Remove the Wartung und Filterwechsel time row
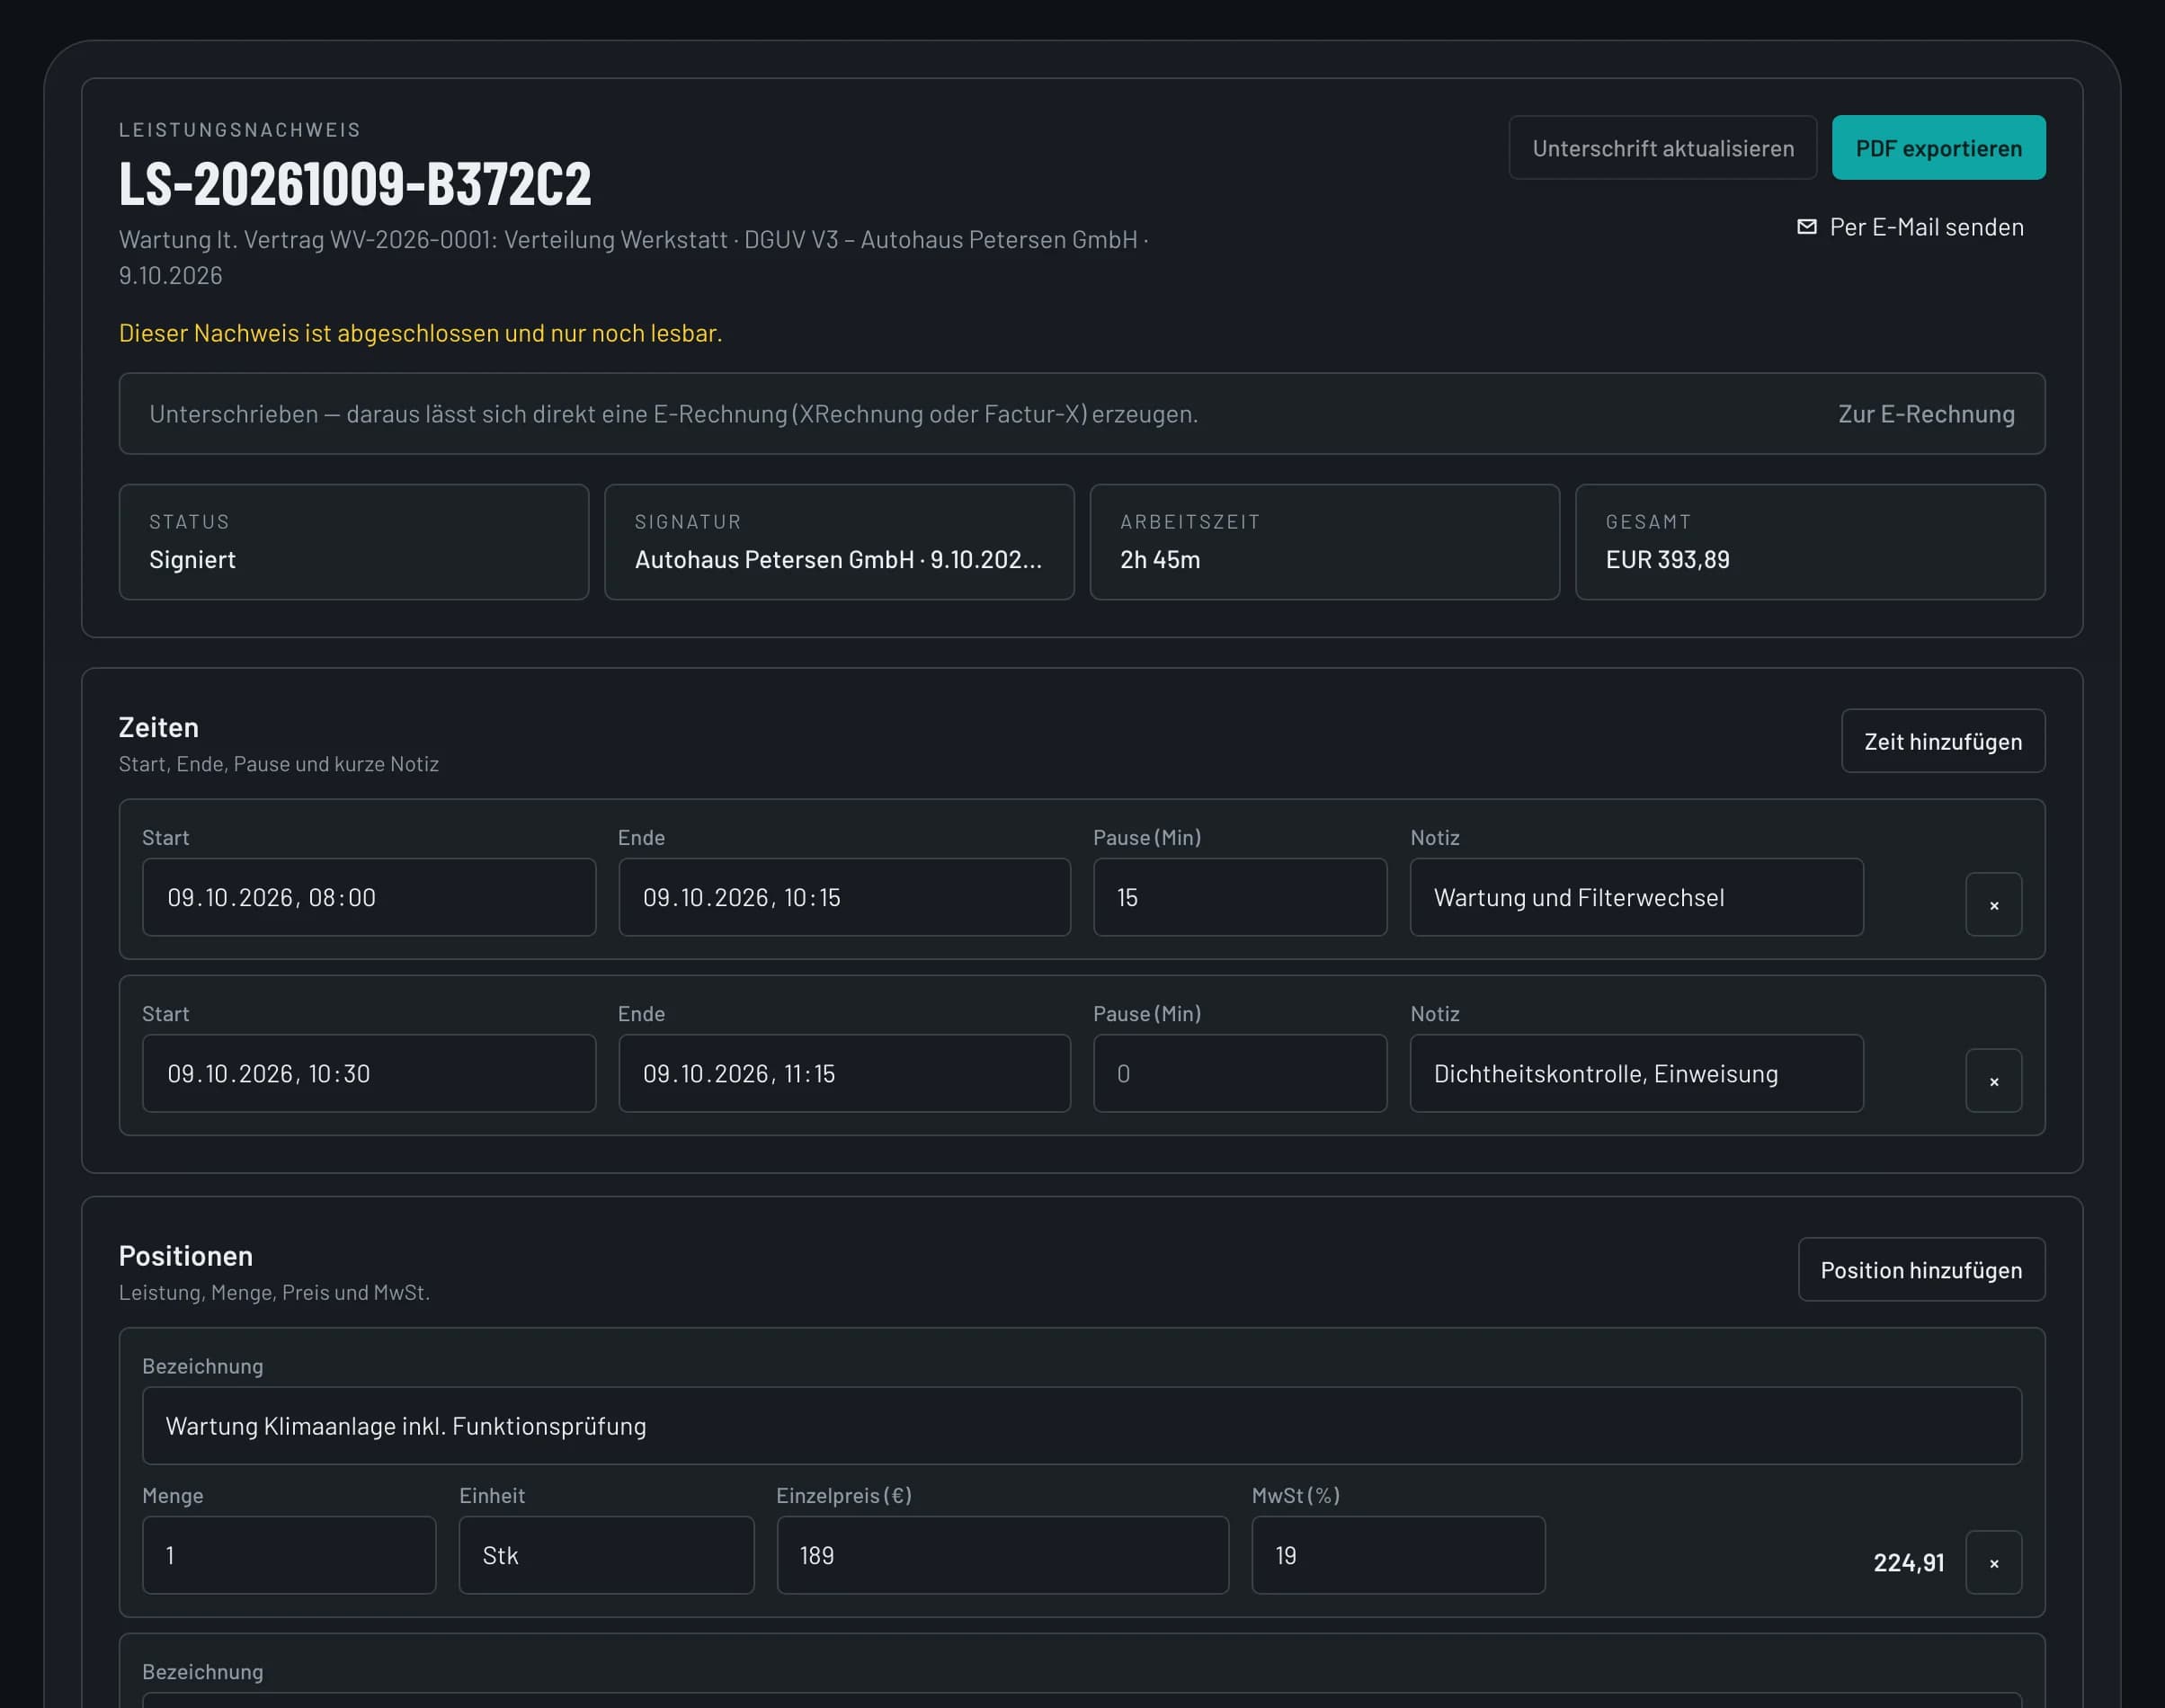Viewport: 2165px width, 1708px height. coord(1993,904)
